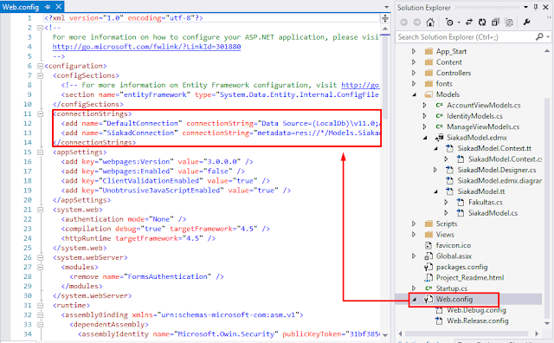Click Solution Explorer horizontal scrollbar right arrow
This screenshot has width=554, height=343.
(537, 333)
